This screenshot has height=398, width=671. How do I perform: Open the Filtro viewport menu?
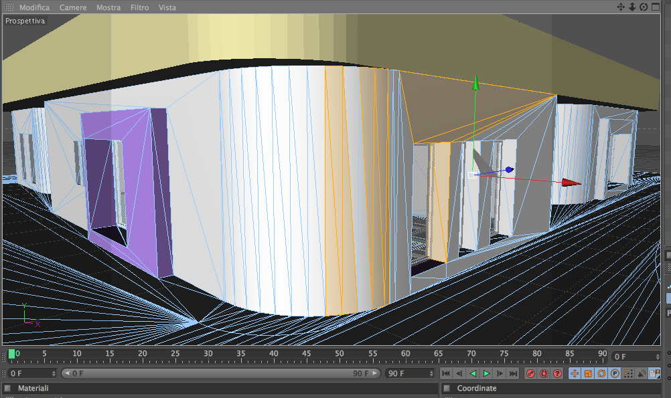pos(139,7)
